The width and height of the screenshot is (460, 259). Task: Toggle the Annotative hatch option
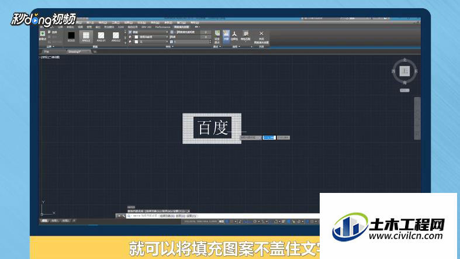(x=234, y=36)
